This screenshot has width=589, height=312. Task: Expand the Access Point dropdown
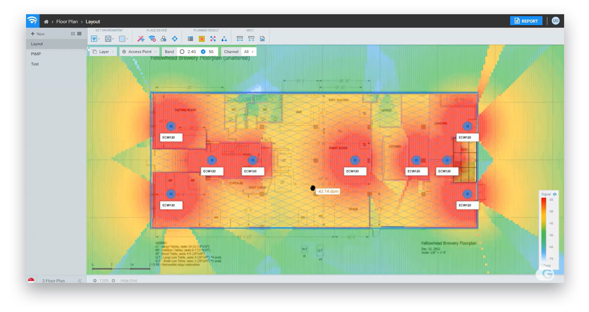coord(140,52)
